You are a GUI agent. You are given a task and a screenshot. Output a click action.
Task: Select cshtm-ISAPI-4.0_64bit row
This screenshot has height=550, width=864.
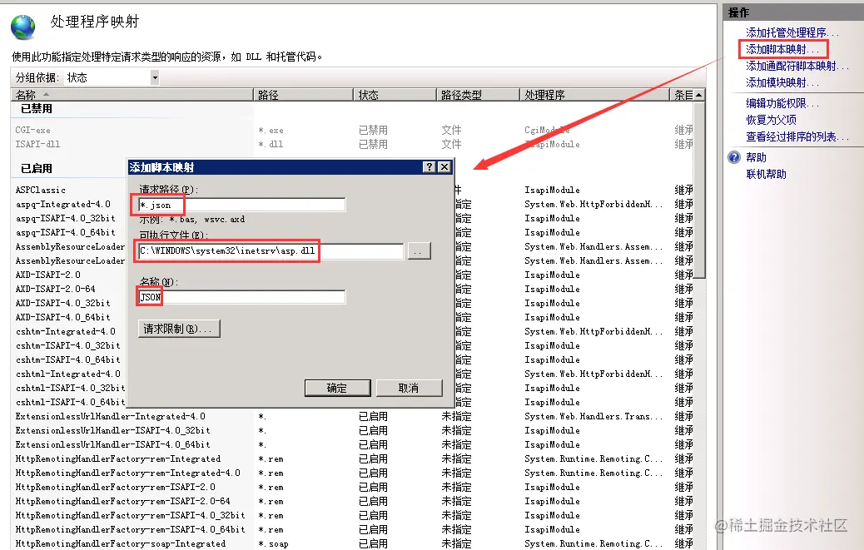click(x=67, y=359)
